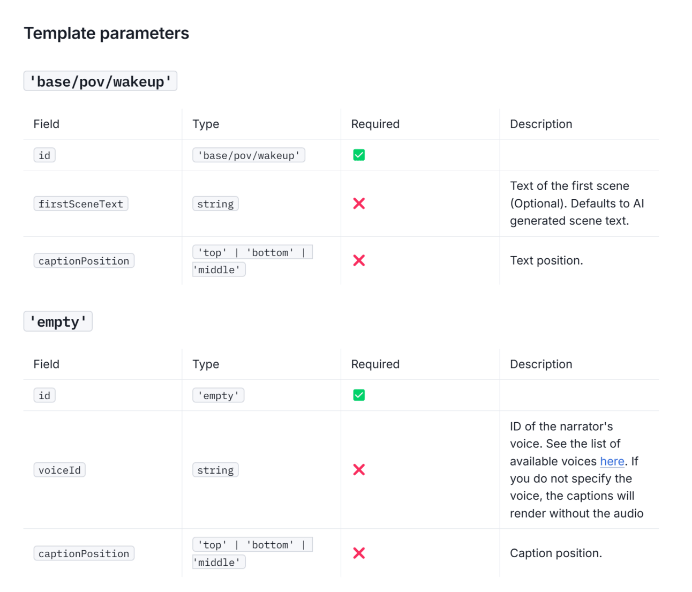692x592 pixels.
Task: Click the captionPosition field beside 'Text position.'
Action: click(x=84, y=261)
